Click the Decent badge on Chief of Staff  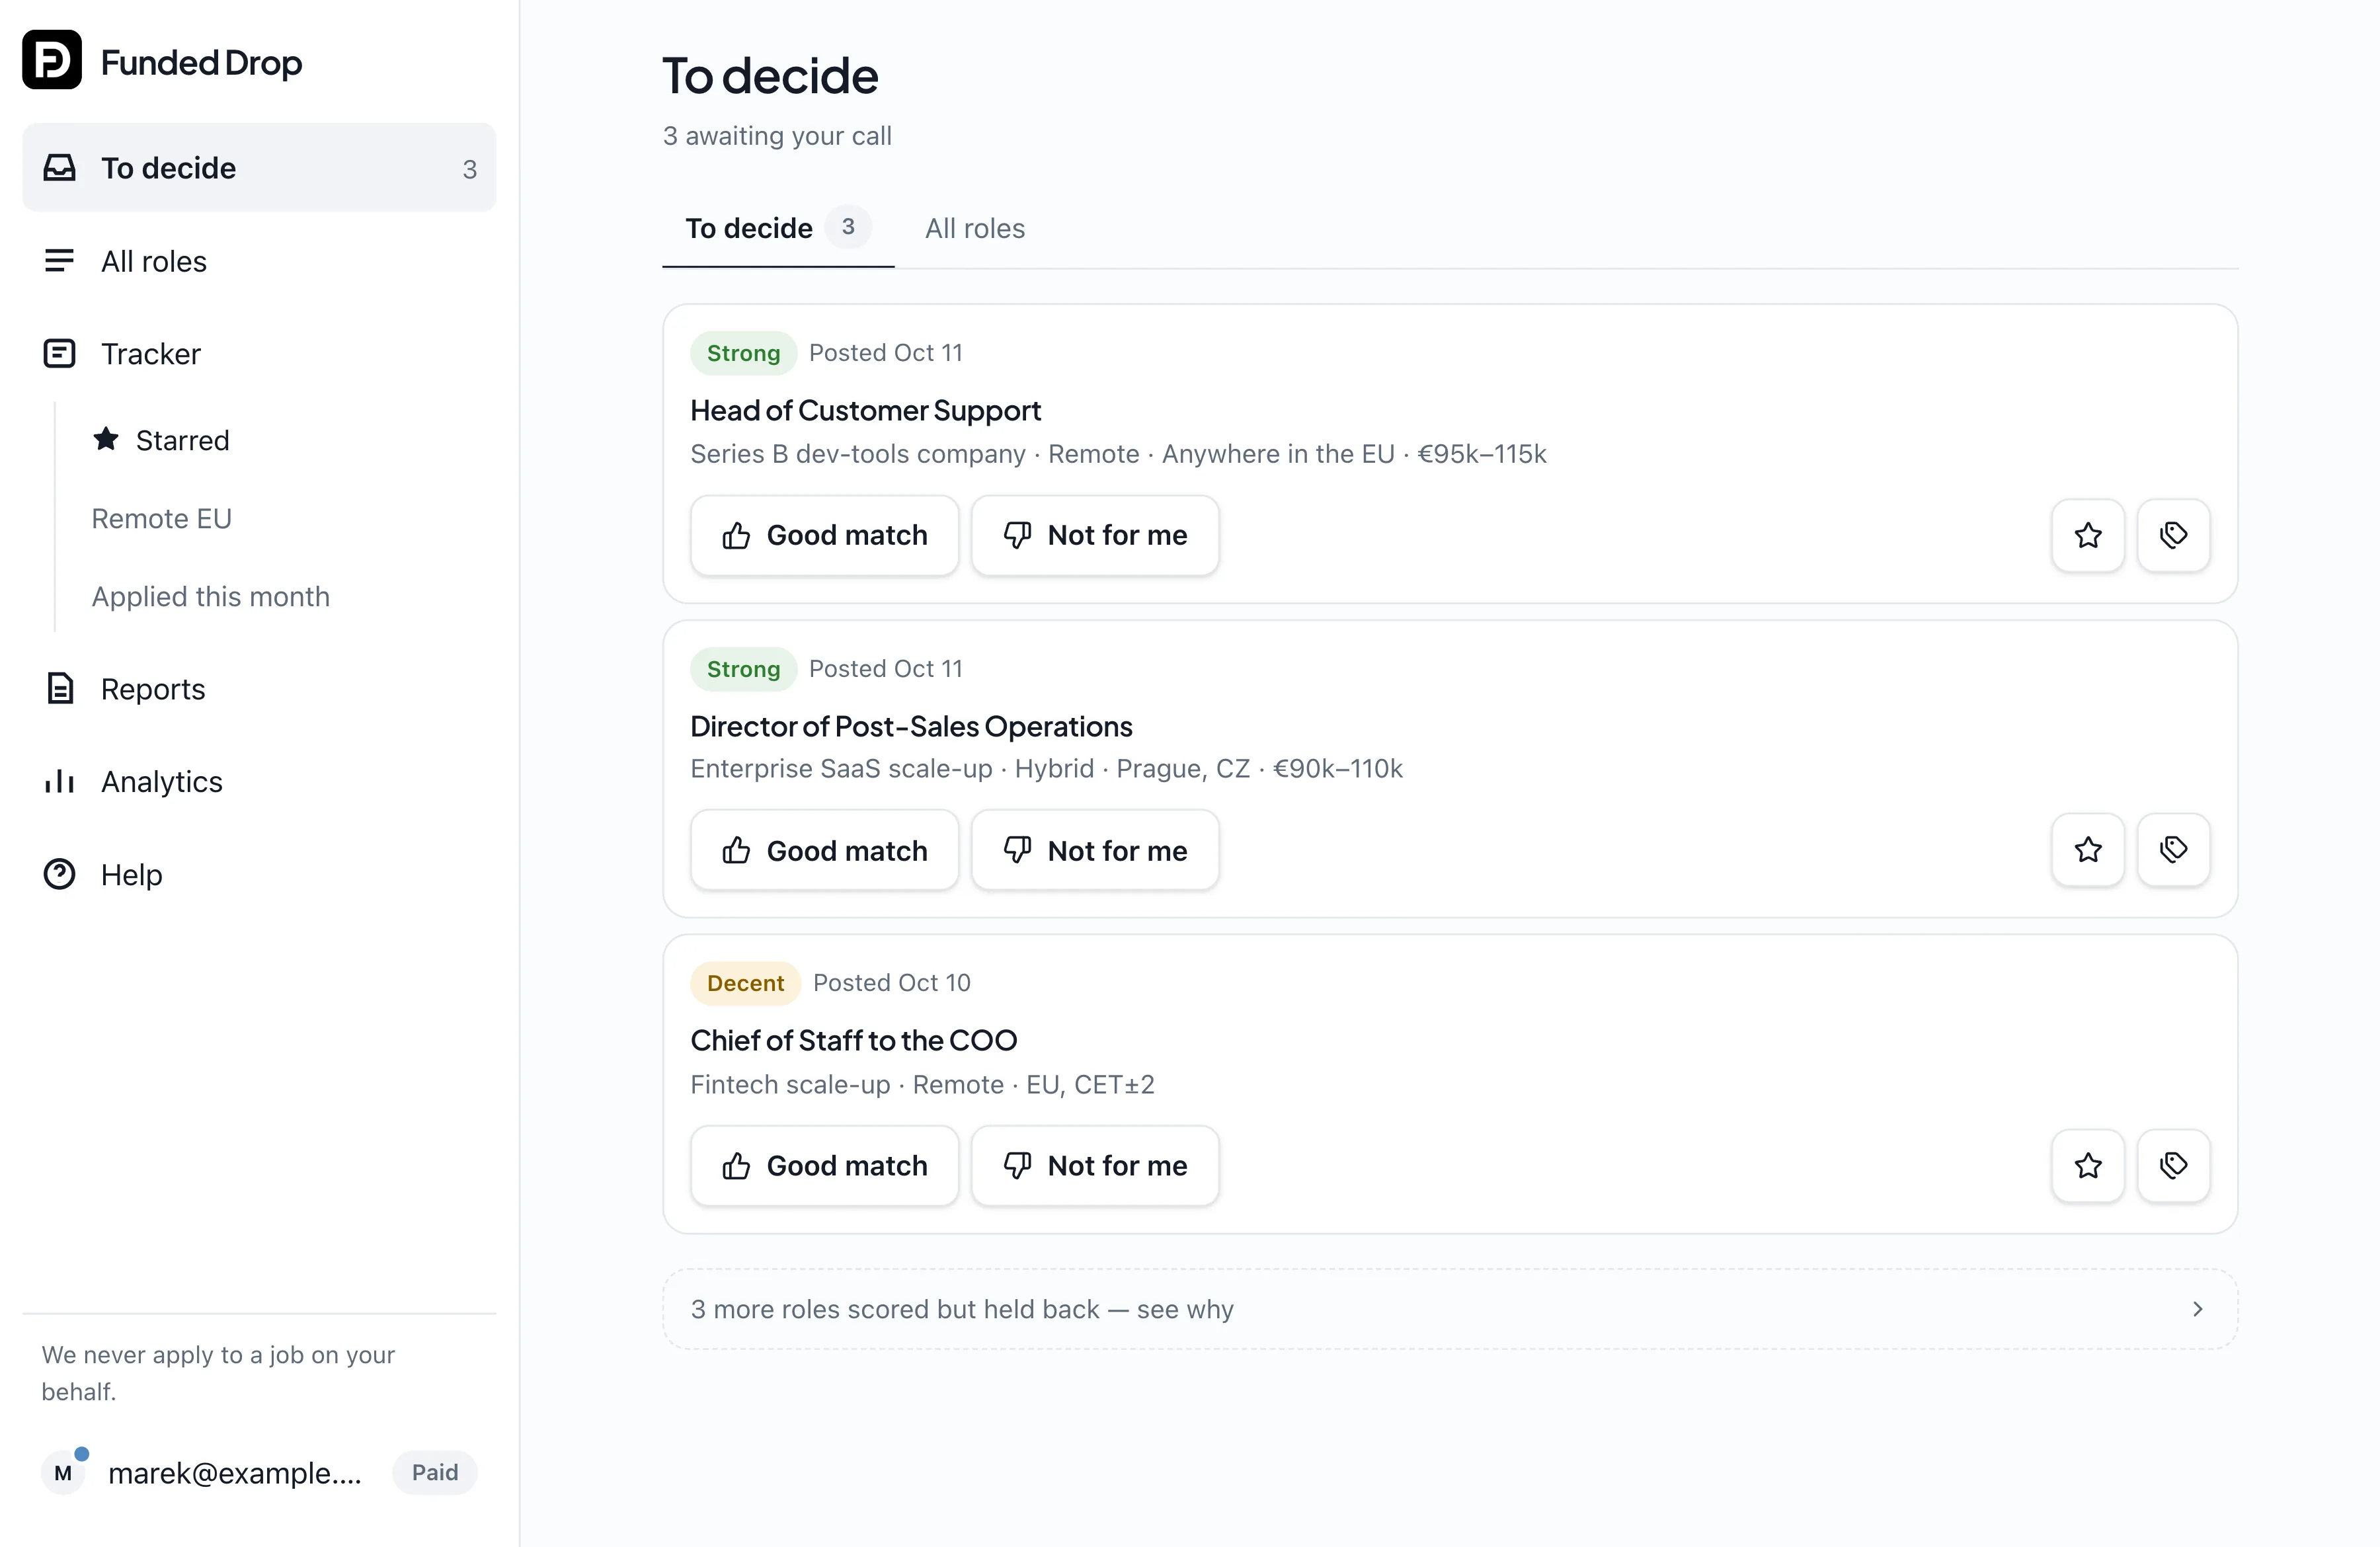coord(745,983)
